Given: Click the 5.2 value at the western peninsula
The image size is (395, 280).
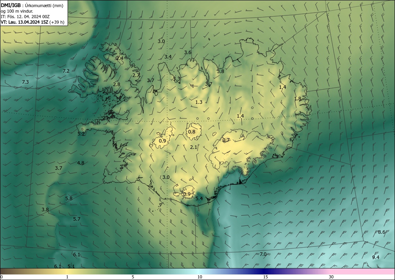Looking at the screenshot, I should (81, 134).
